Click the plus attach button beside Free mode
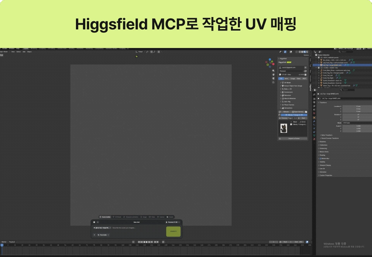 point(95,235)
